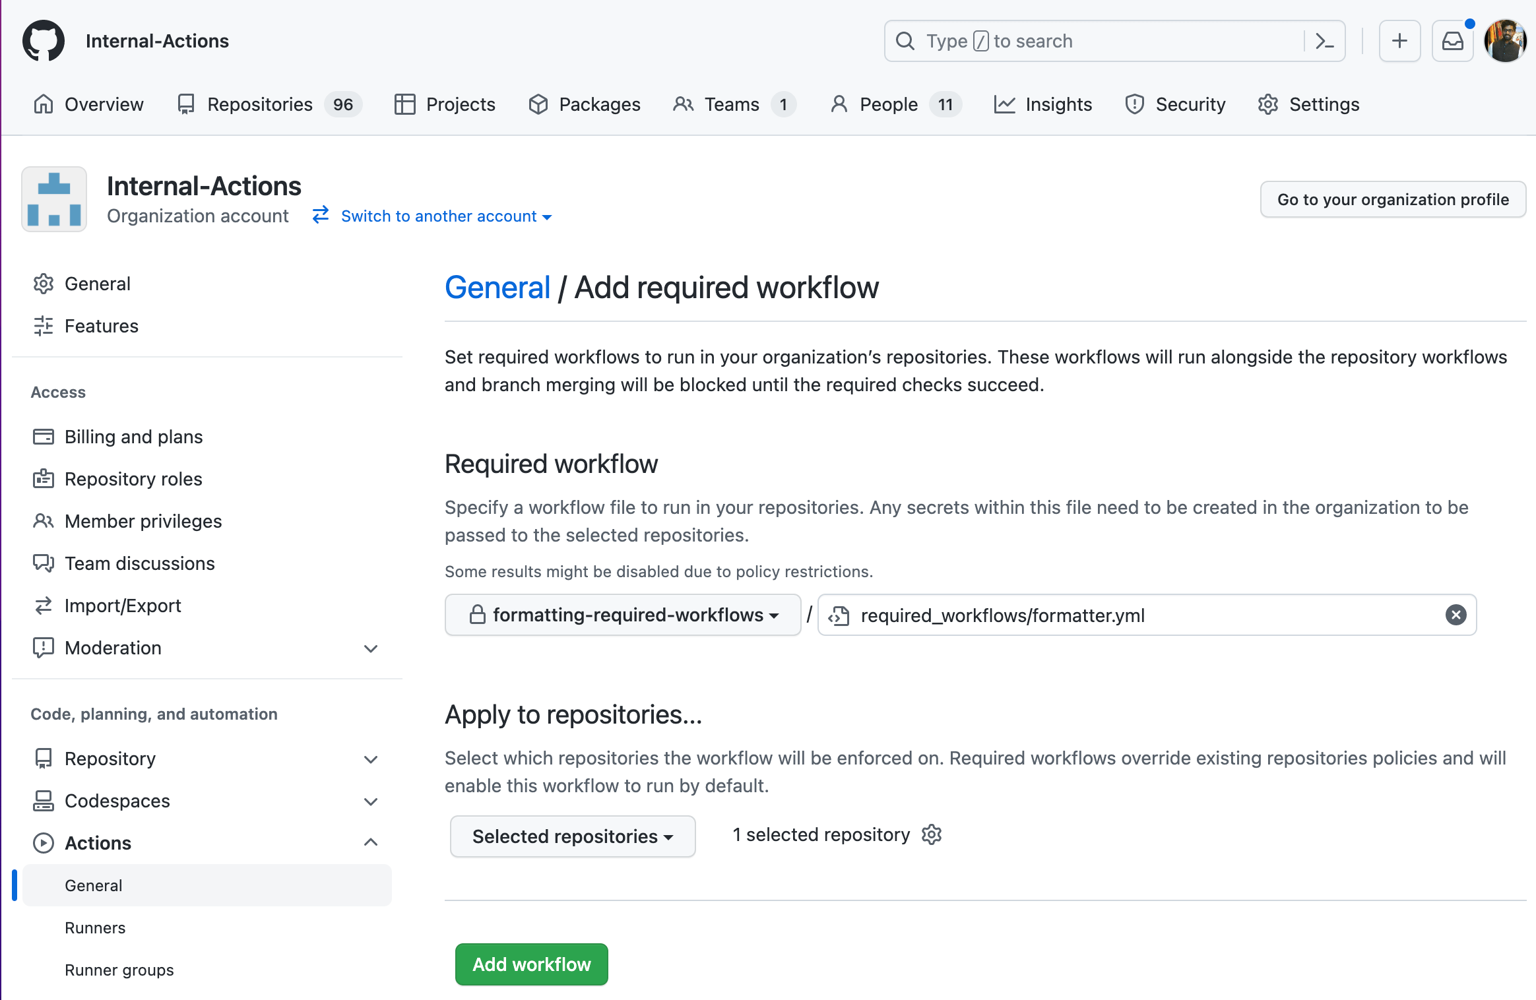Viewport: 1536px width, 1000px height.
Task: Open the notifications inbox icon
Action: click(x=1452, y=41)
